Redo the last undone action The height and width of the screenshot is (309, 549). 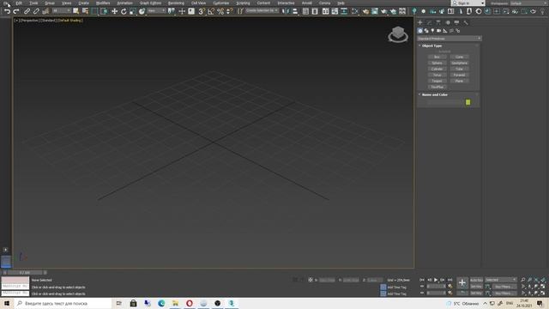pyautogui.click(x=16, y=11)
